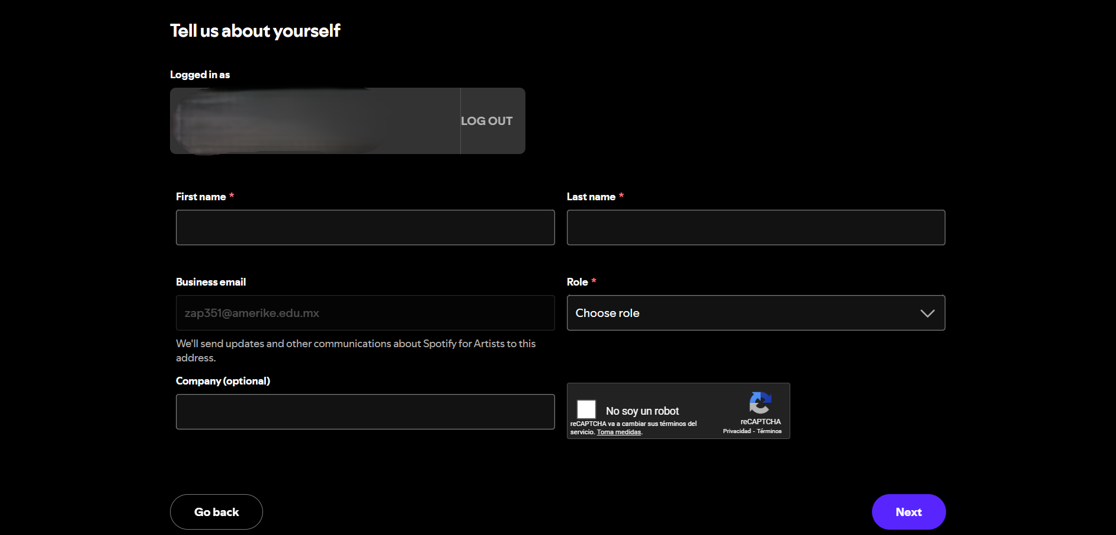Click the Business email field
Screen dimensions: 1116x535
click(x=365, y=313)
